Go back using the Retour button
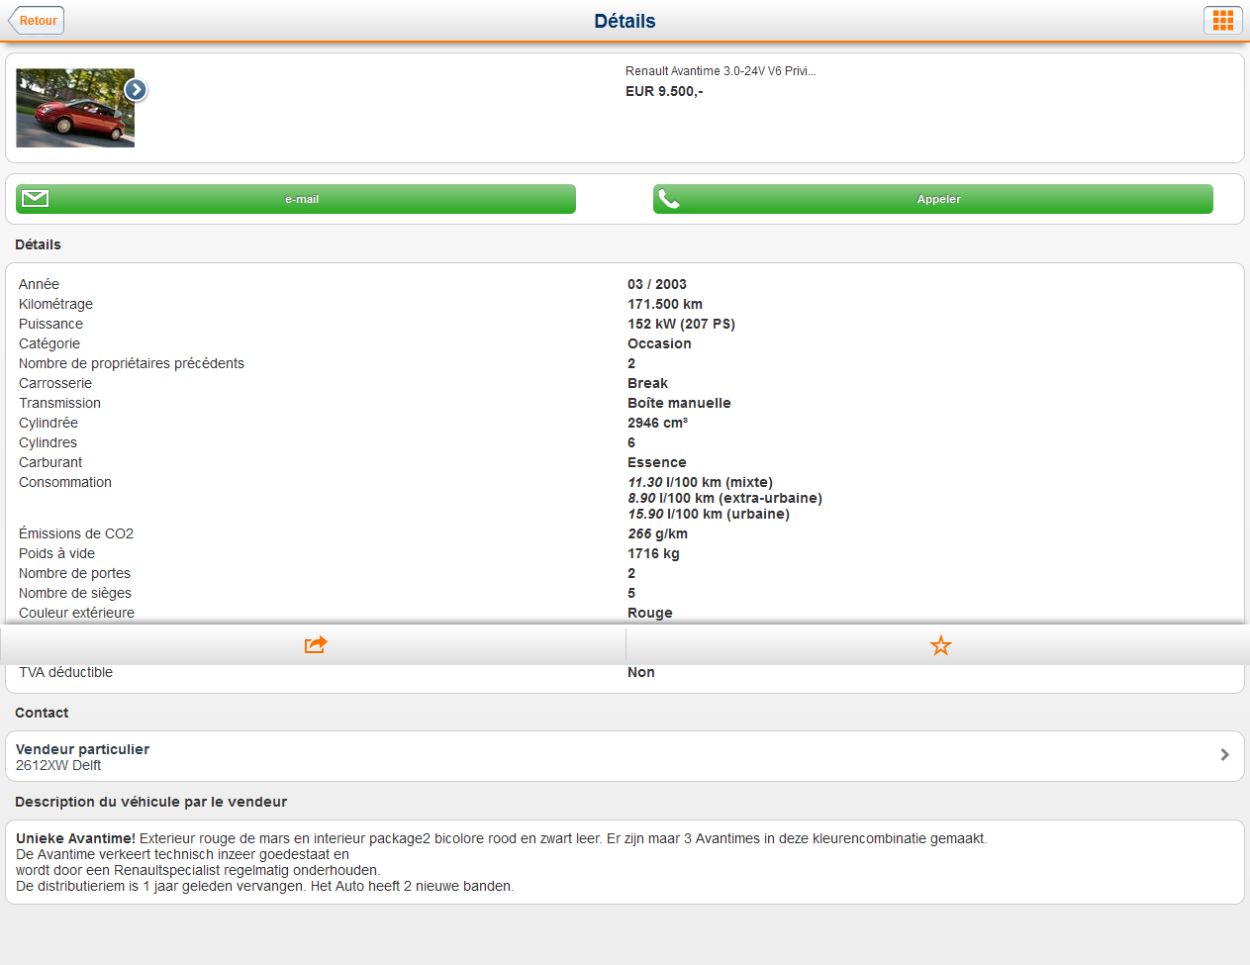 pyautogui.click(x=37, y=21)
